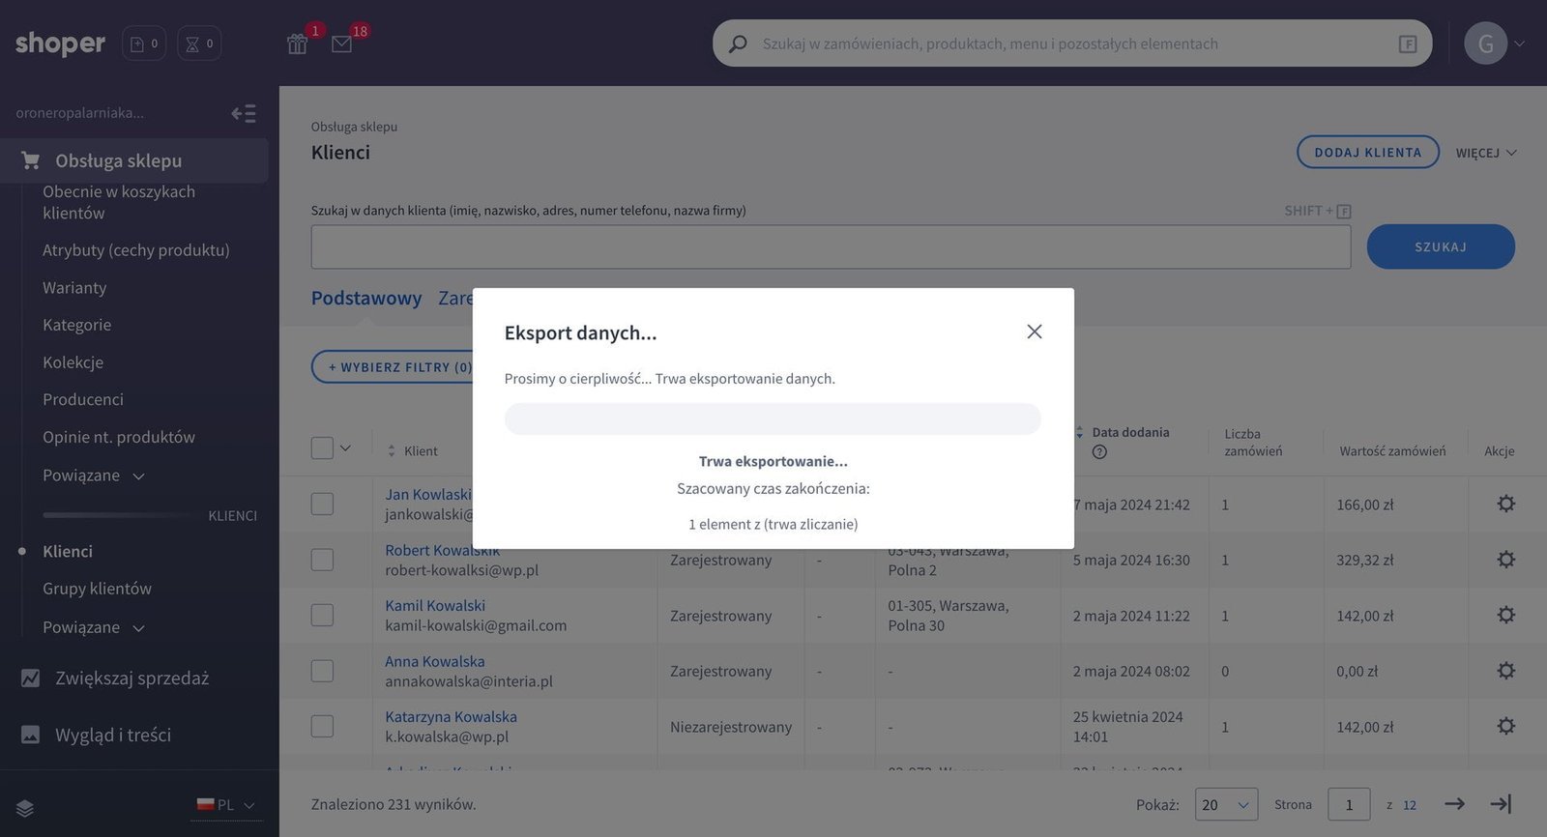This screenshot has height=837, width=1547.
Task: Open the PL language selector
Action: pos(226,805)
